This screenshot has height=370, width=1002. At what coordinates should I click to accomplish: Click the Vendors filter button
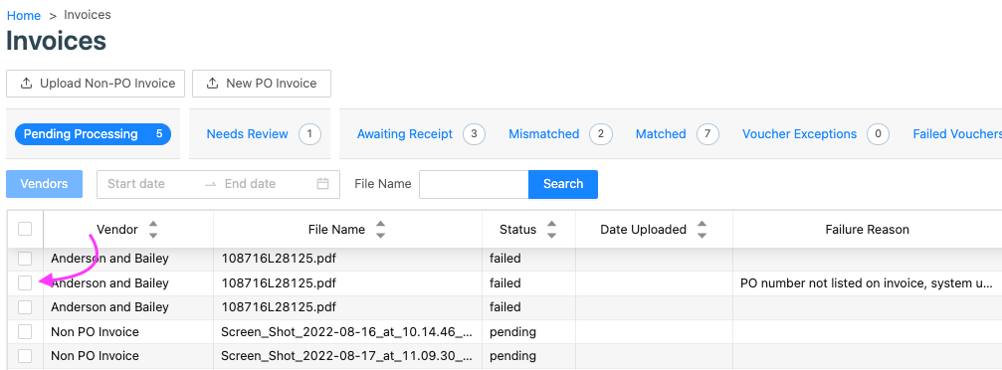tap(44, 184)
